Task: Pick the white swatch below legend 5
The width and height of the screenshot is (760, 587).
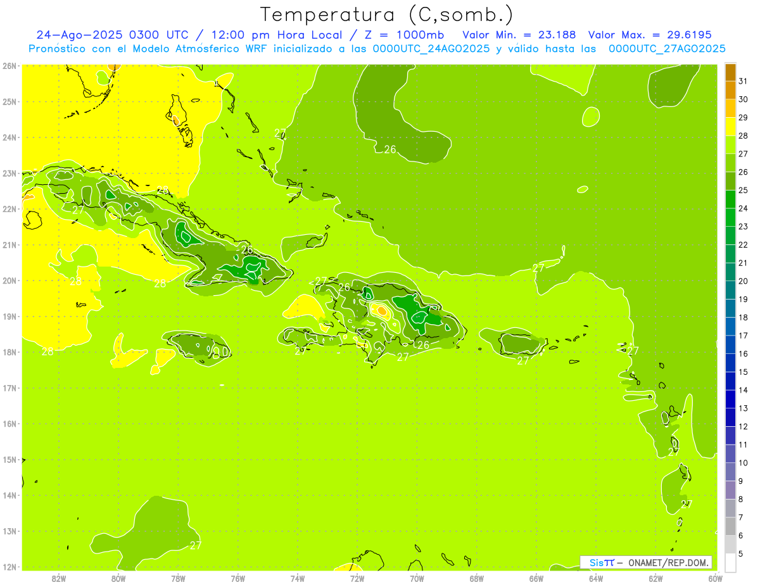Action: point(730,562)
